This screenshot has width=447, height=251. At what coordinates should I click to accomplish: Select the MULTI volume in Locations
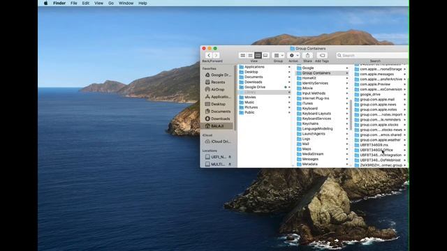coord(216,165)
